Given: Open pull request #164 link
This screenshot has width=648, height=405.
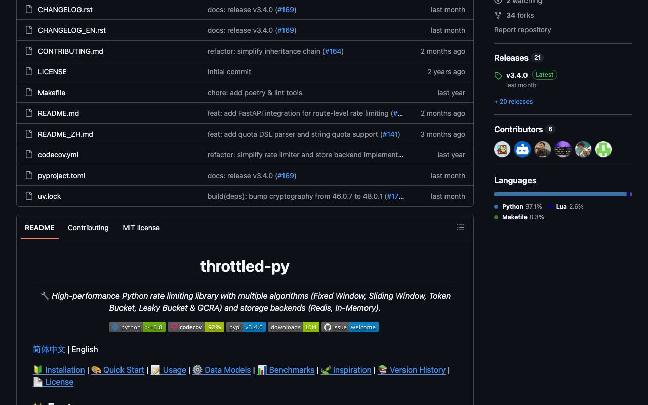Looking at the screenshot, I should coord(333,51).
